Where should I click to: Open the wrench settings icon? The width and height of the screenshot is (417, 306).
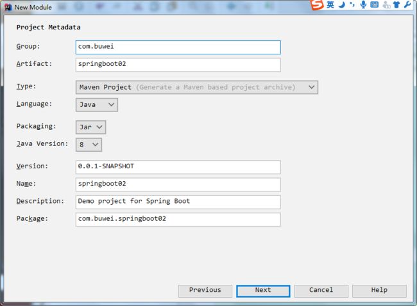coord(407,4)
